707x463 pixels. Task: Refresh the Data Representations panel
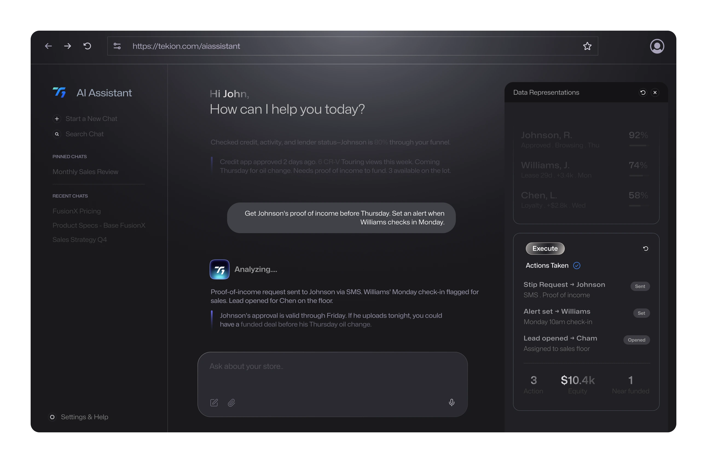(x=642, y=92)
